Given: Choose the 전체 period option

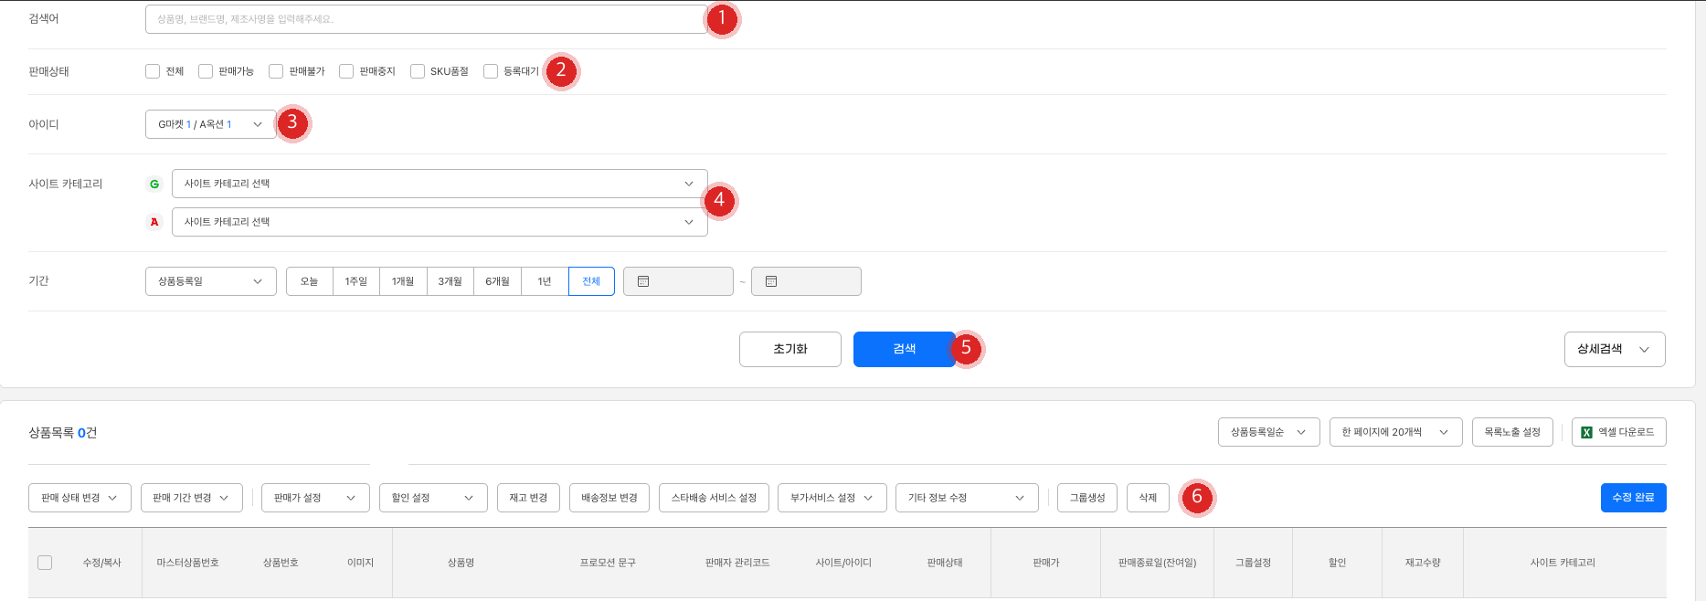Looking at the screenshot, I should (591, 281).
